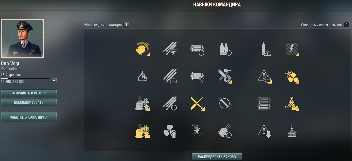Click Otto Vogt's commander portrait
Image resolution: width=352 pixels, height=161 pixels.
tap(22, 39)
